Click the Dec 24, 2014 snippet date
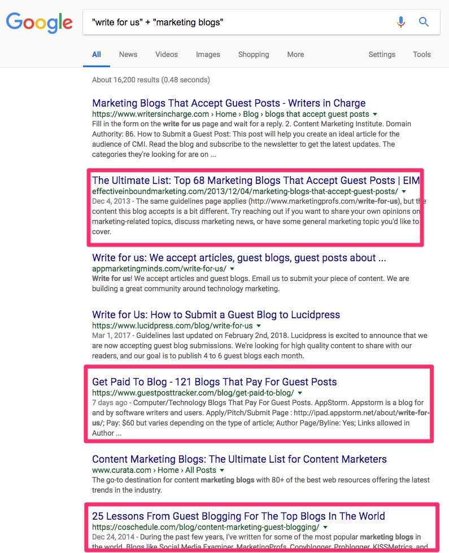This screenshot has height=553, width=449. [114, 537]
